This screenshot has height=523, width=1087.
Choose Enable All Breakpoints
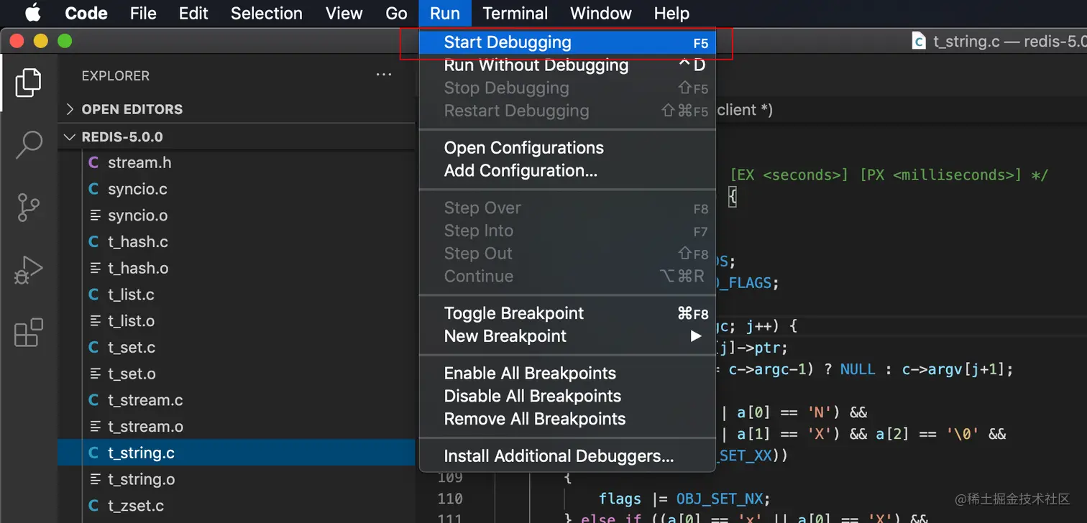(567, 374)
